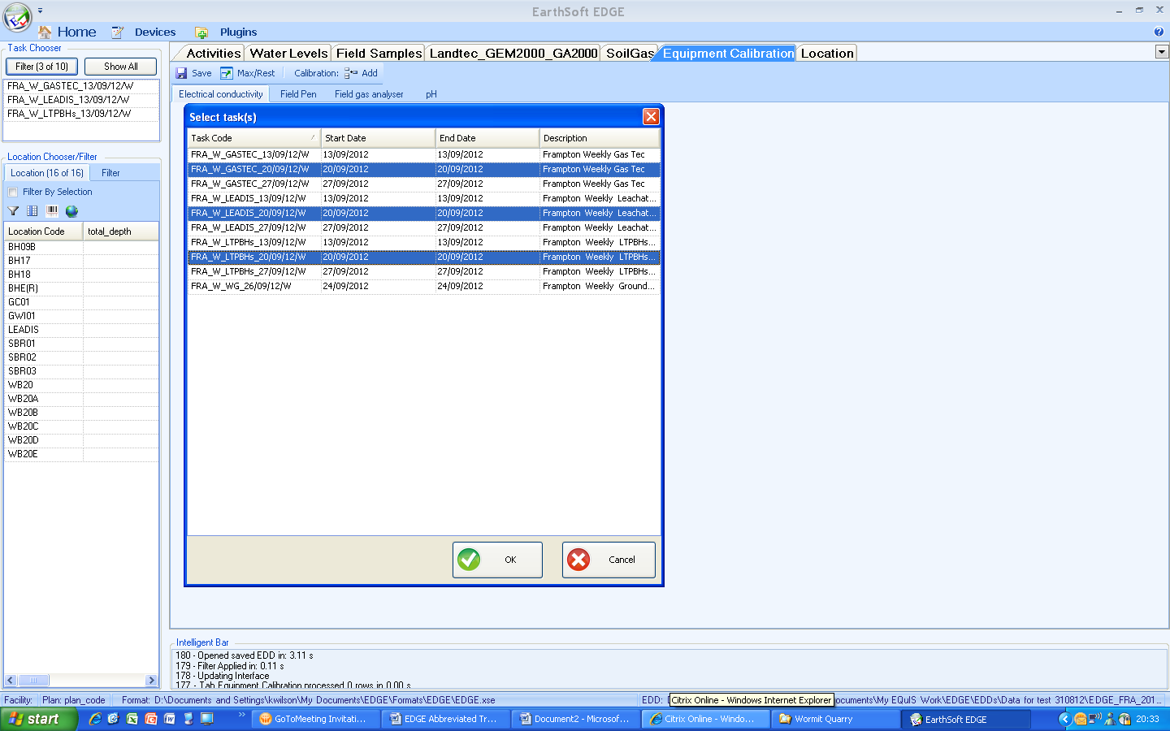This screenshot has height=731, width=1170.
Task: Click the calibration Add icon
Action: 351,73
